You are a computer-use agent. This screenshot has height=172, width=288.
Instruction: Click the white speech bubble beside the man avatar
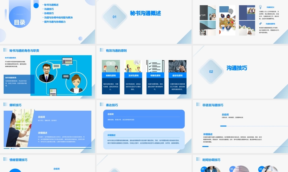point(56,66)
